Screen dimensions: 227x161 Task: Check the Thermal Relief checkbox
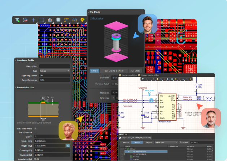(113, 84)
